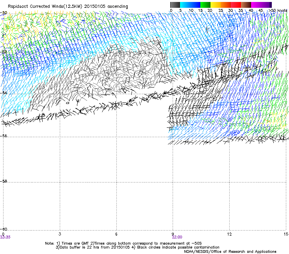Click the '12' longitude axis label

229,234
